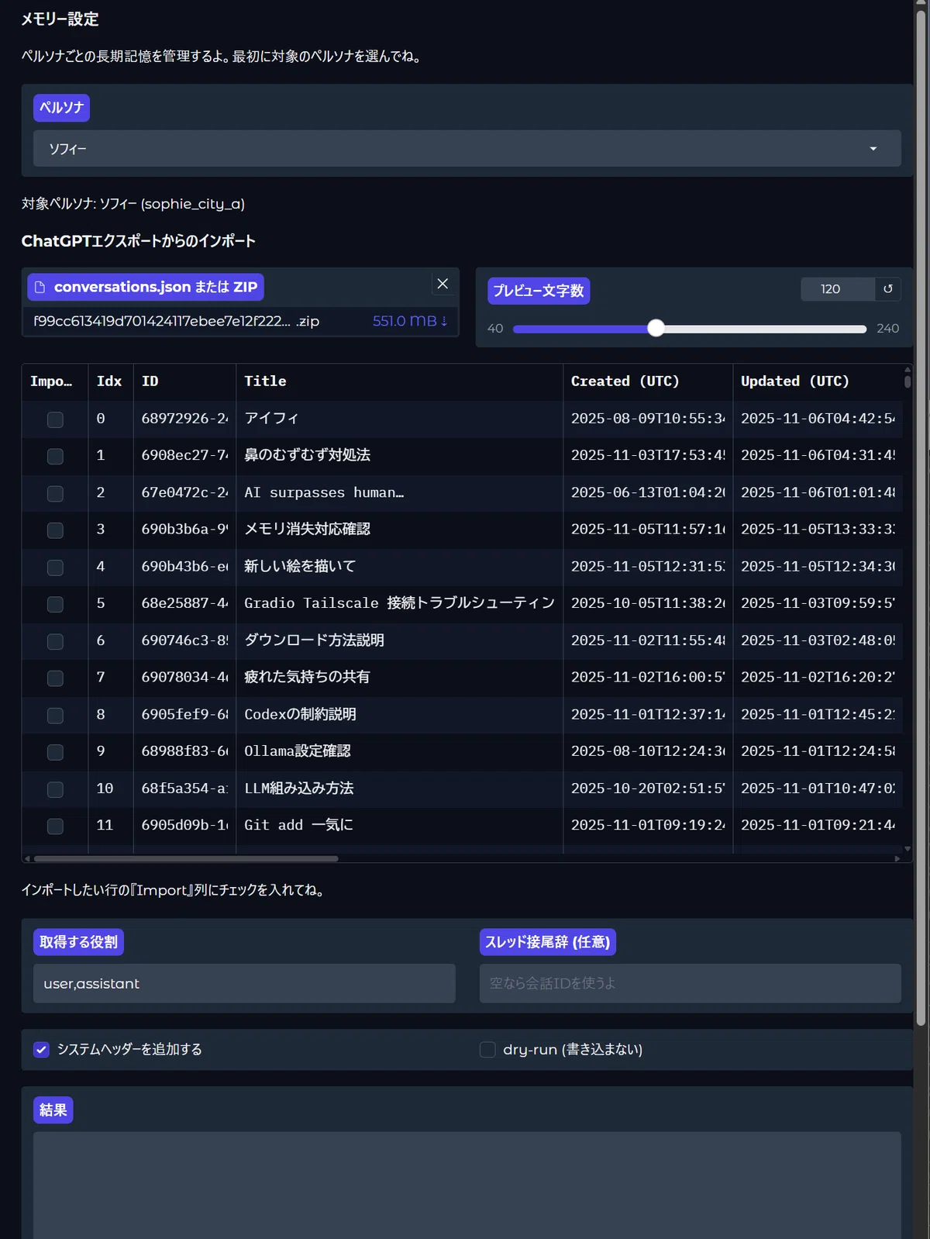Click the table horizontal scrollbar thumb
The width and height of the screenshot is (930, 1239).
186,858
